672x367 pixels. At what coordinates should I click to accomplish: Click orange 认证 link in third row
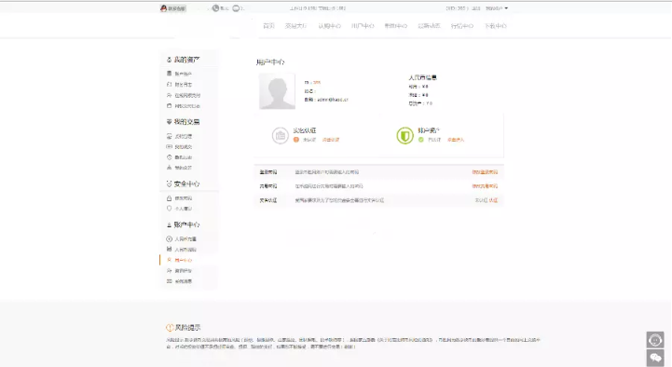(493, 200)
